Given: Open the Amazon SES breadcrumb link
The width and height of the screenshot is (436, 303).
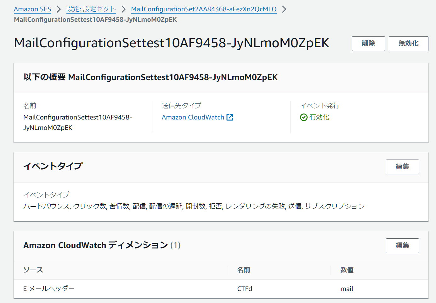Looking at the screenshot, I should [32, 9].
